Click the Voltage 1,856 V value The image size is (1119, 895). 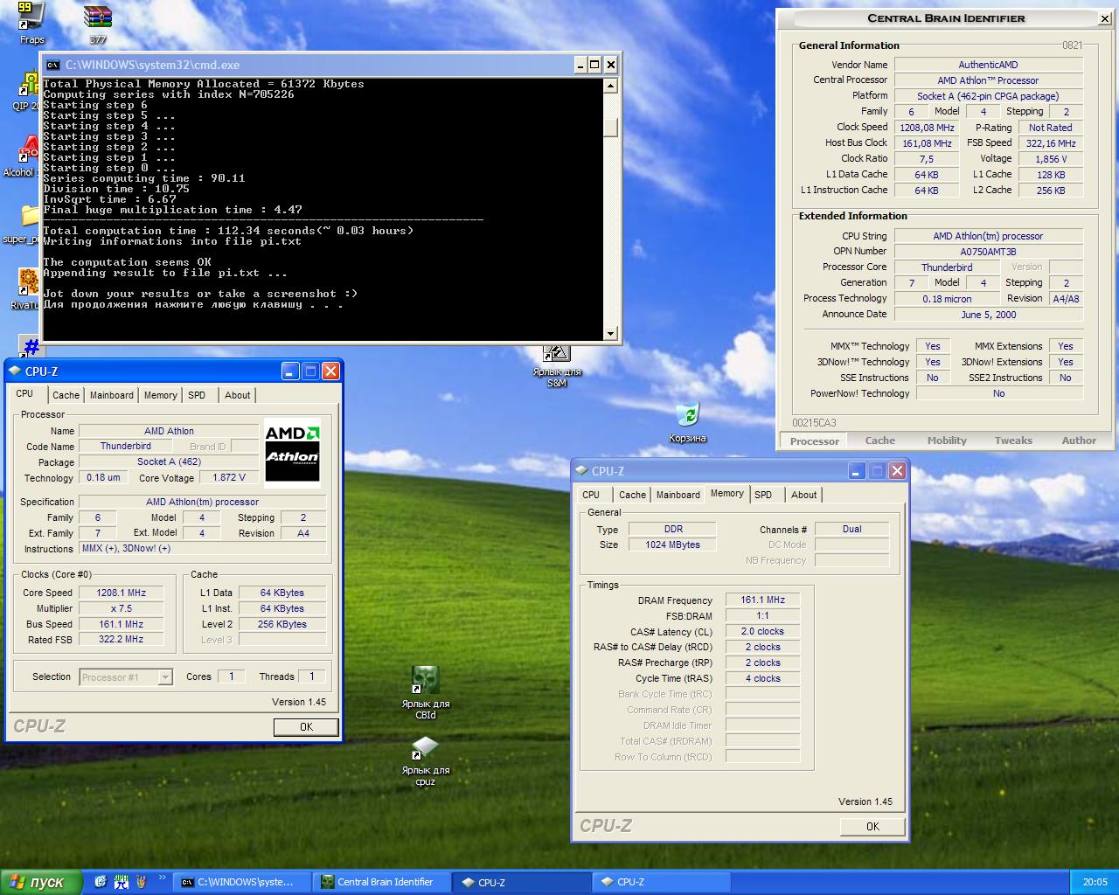pyautogui.click(x=1051, y=159)
